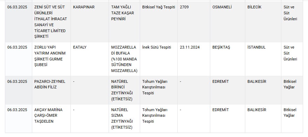Select Tohum Yağları Karıştırılması Tespiti in PAZARCI row
The width and height of the screenshot is (308, 137).
(158, 90)
